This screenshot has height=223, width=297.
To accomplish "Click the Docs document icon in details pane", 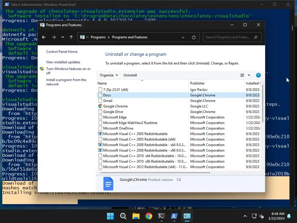I will [x=108, y=184].
